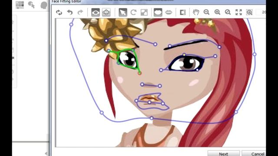Click the head silhouette icon in main window

point(43,5)
